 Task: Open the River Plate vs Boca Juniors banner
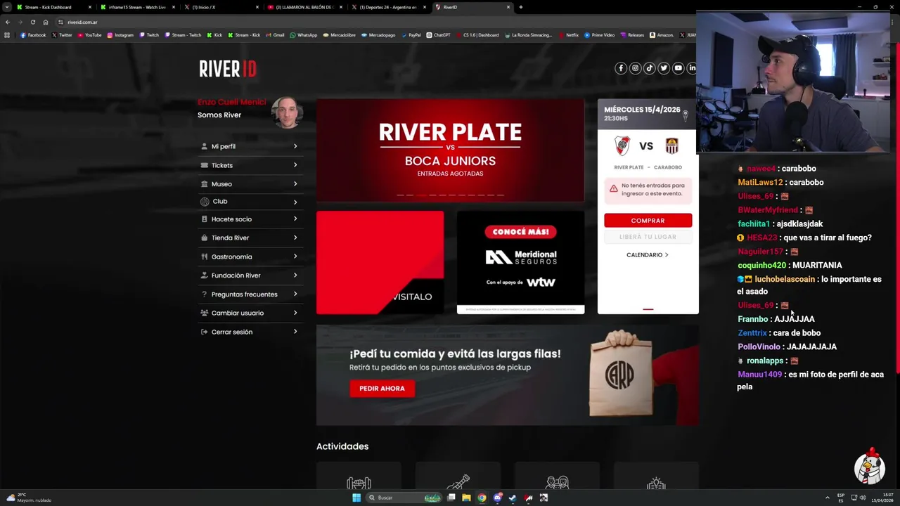click(450, 150)
